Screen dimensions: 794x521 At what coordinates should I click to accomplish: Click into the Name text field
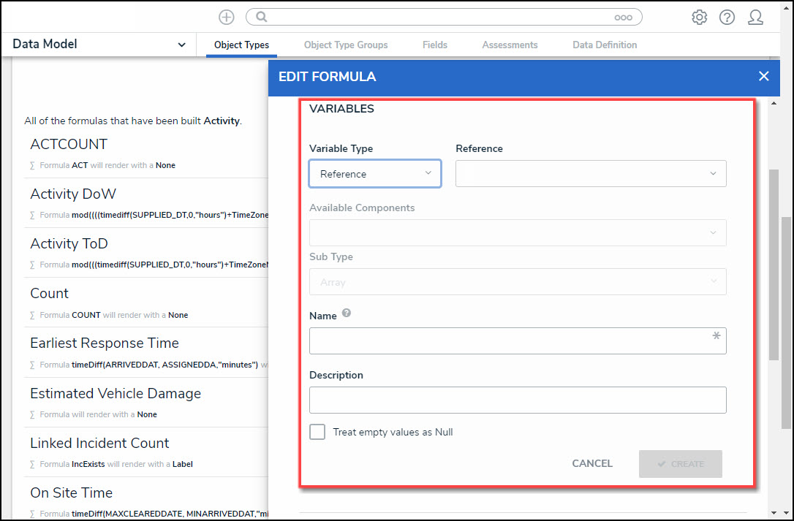[x=512, y=341]
